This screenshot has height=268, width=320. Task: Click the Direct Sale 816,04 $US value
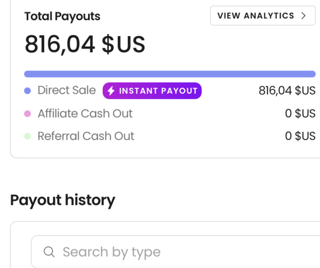coord(287,91)
